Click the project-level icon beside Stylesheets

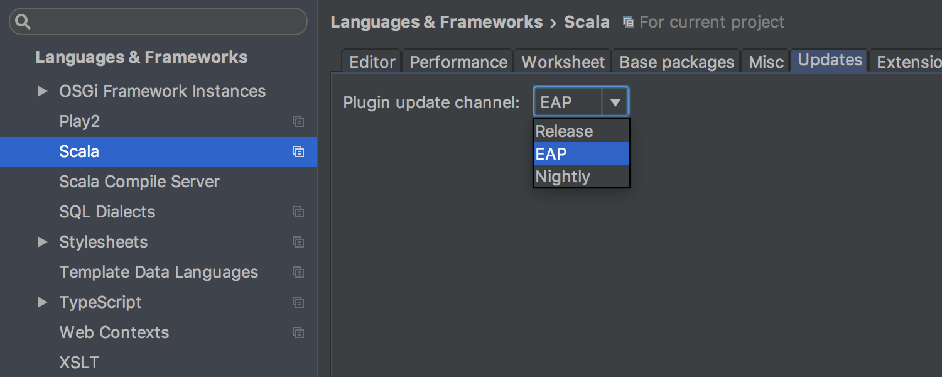pos(298,242)
